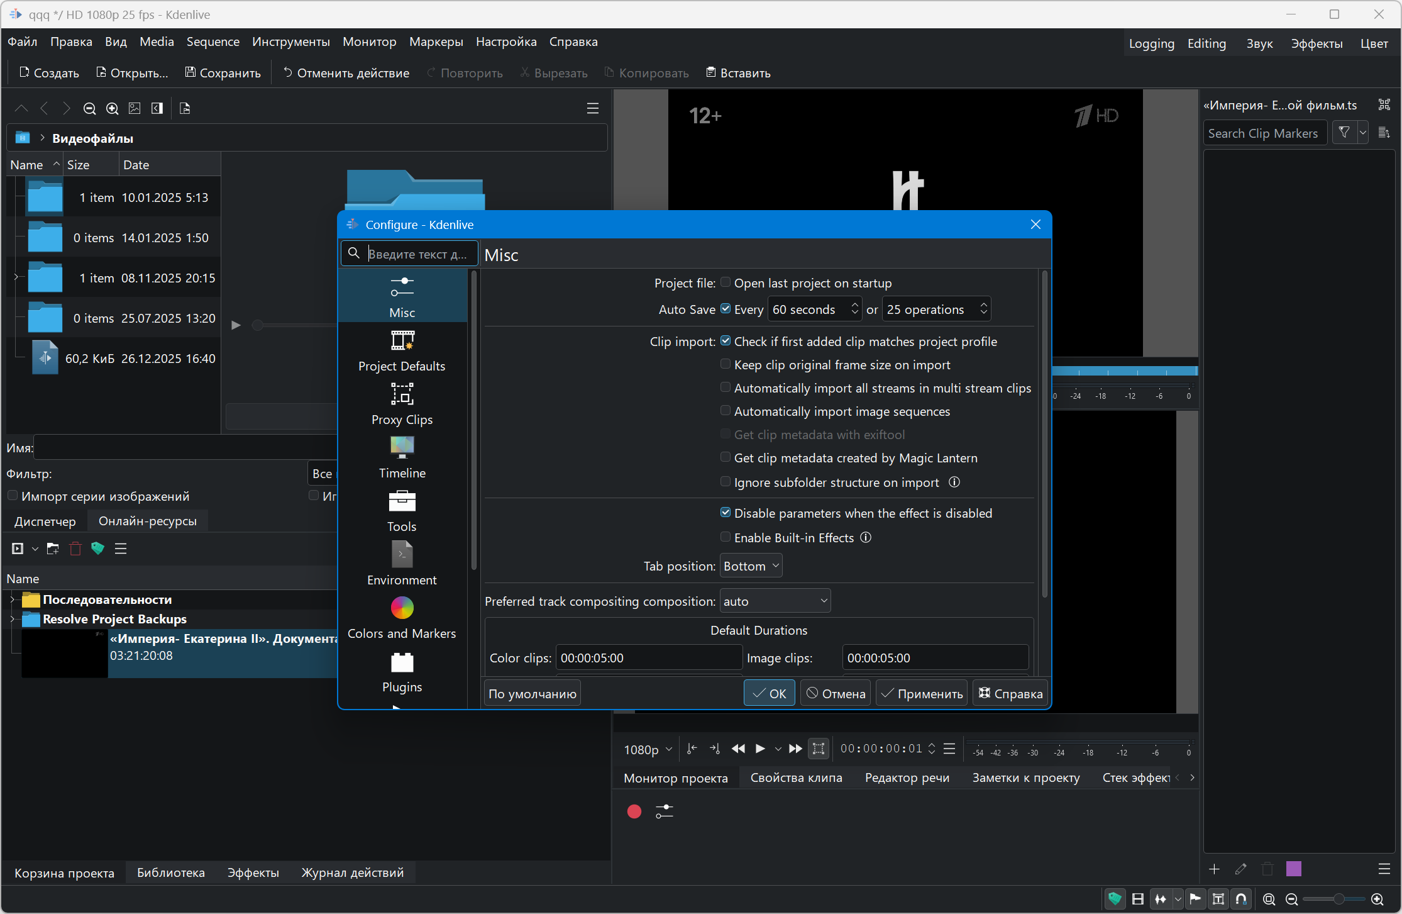Screen dimensions: 1402x914
Task: Click the add marker plus icon
Action: [1214, 869]
